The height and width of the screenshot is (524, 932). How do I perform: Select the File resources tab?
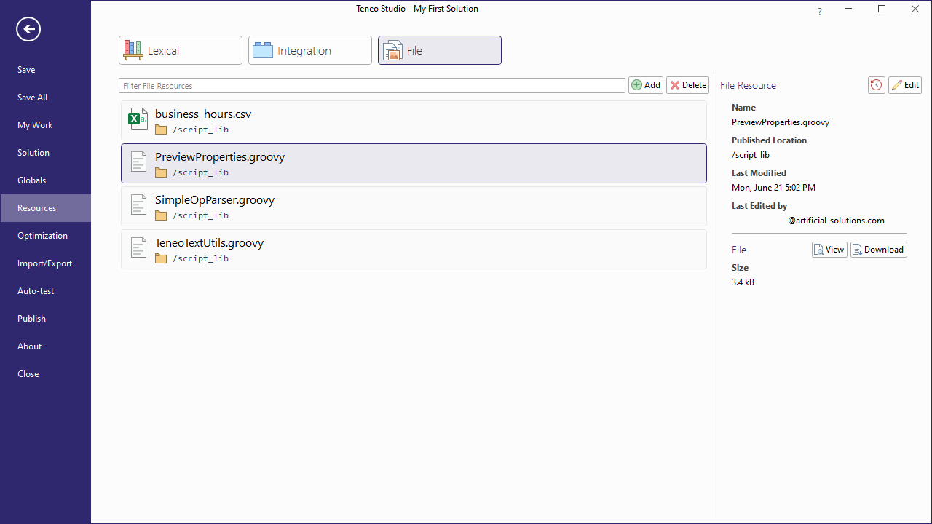pos(440,50)
